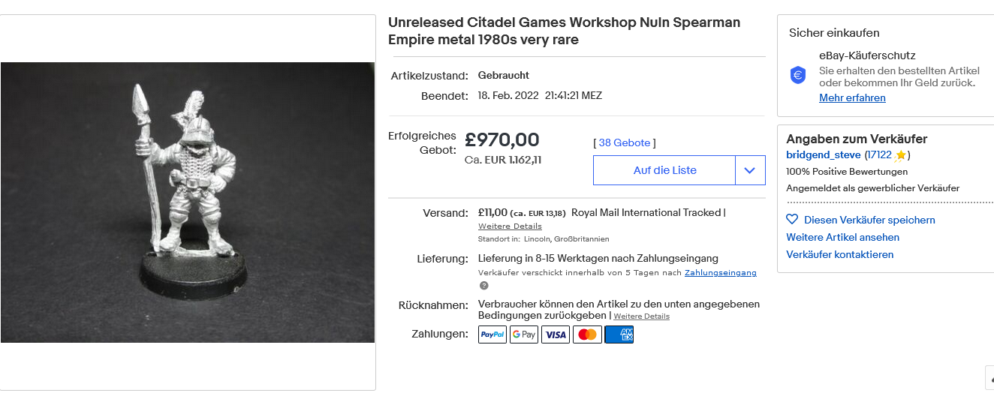Click the PayPal payment icon
Image resolution: width=994 pixels, height=399 pixels.
click(492, 334)
